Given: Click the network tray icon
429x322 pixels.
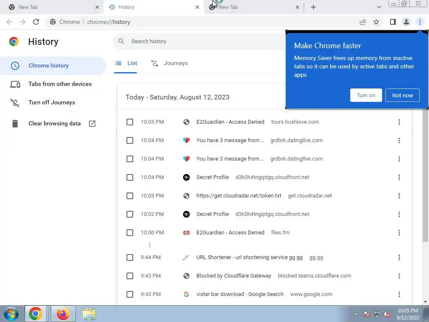Looking at the screenshot, I should [377, 314].
